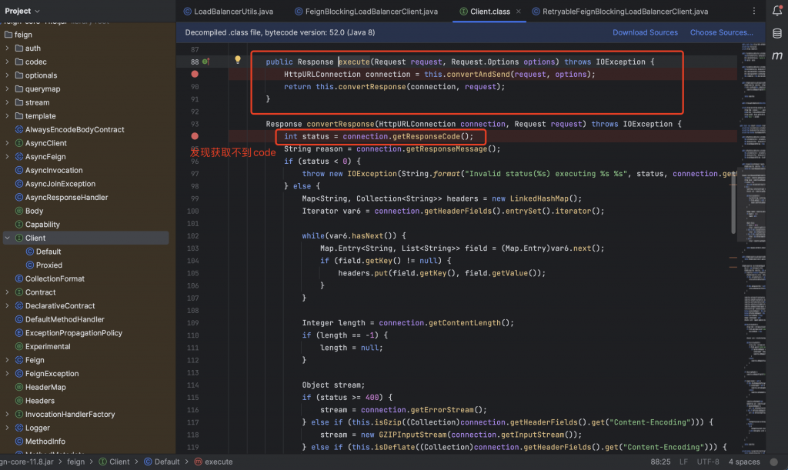Change the LF line separator setting
The width and height of the screenshot is (788, 470).
683,462
